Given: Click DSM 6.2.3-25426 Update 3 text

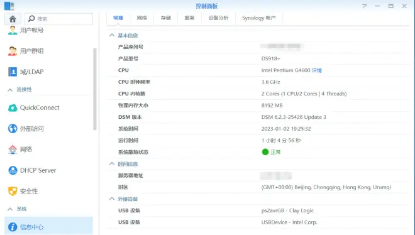Looking at the screenshot, I should pos(294,117).
